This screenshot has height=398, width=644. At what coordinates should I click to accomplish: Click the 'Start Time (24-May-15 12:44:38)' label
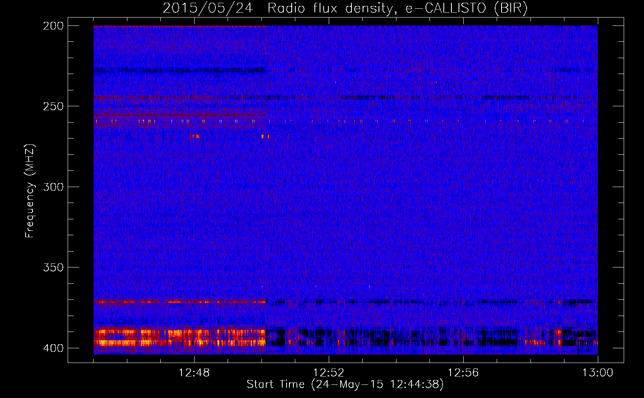click(345, 384)
